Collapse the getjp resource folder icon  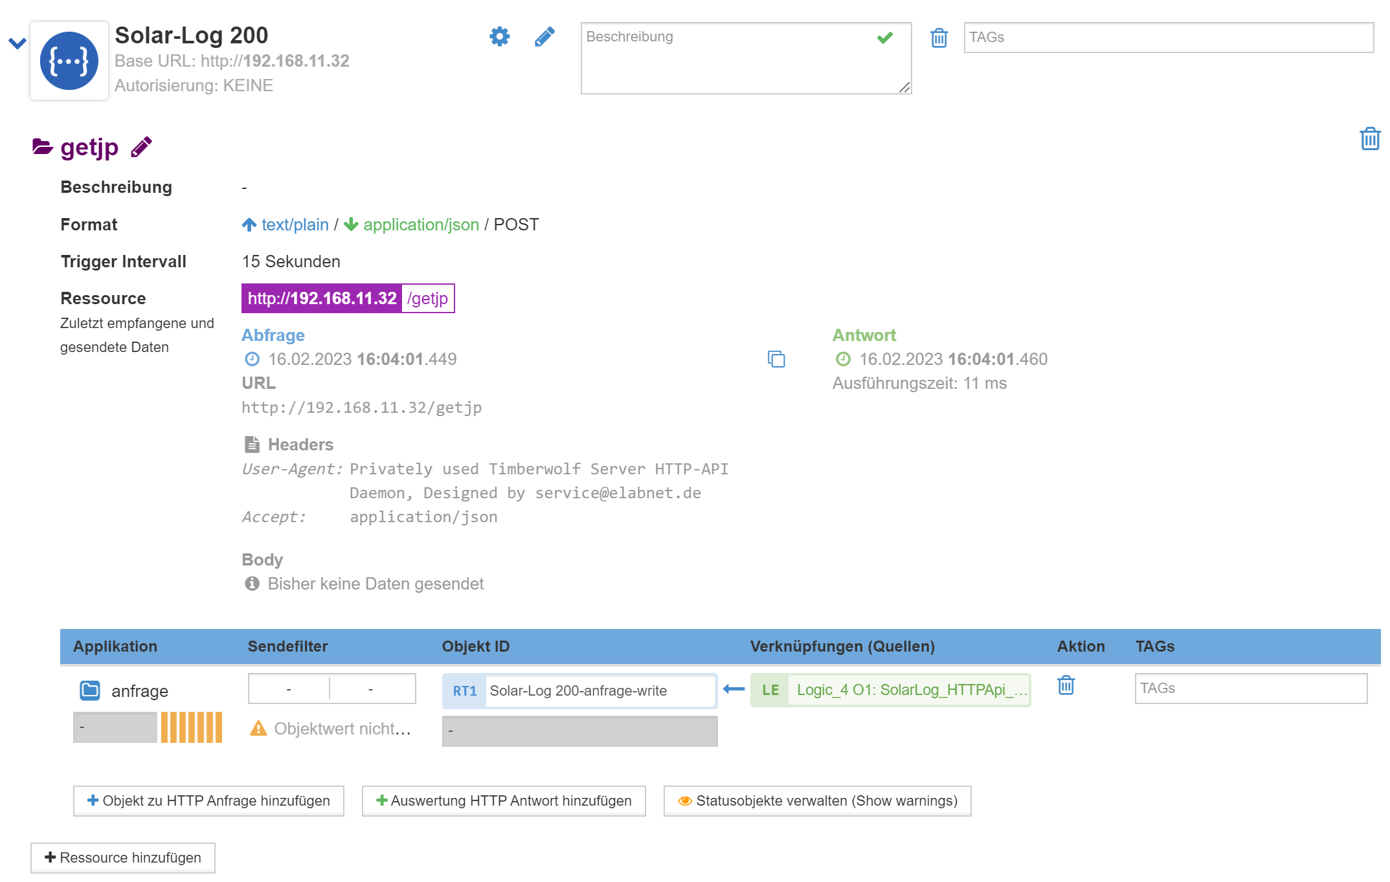click(x=42, y=147)
